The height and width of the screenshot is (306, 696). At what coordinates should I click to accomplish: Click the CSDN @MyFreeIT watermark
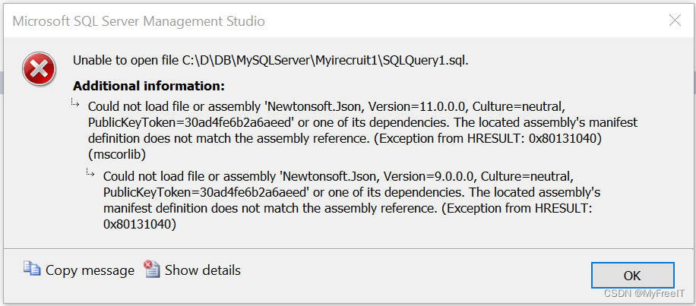644,294
